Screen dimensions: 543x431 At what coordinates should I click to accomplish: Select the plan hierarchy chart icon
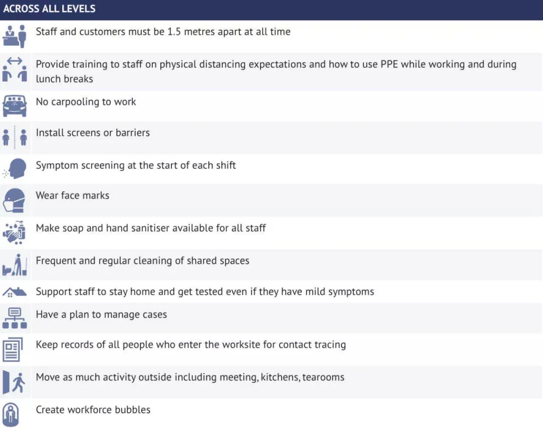click(15, 318)
